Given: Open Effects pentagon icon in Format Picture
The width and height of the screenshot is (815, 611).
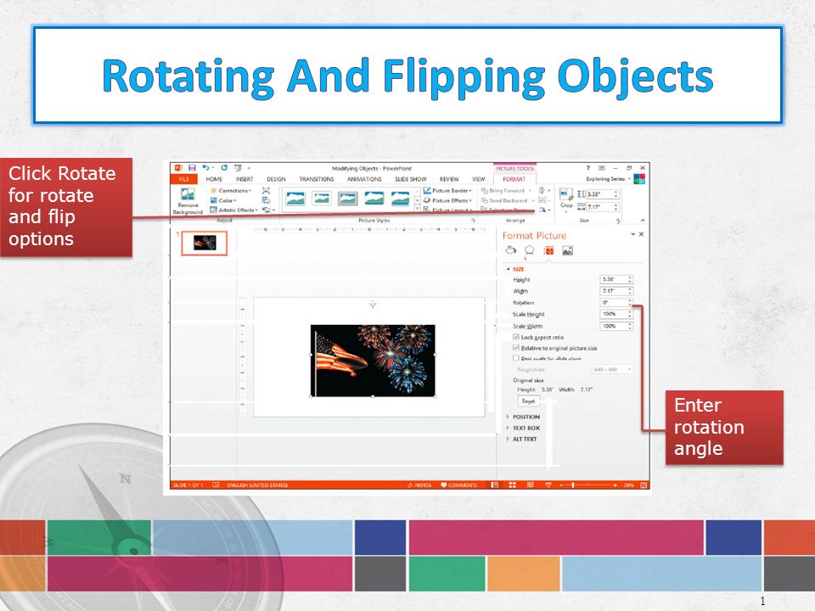Looking at the screenshot, I should tap(529, 250).
